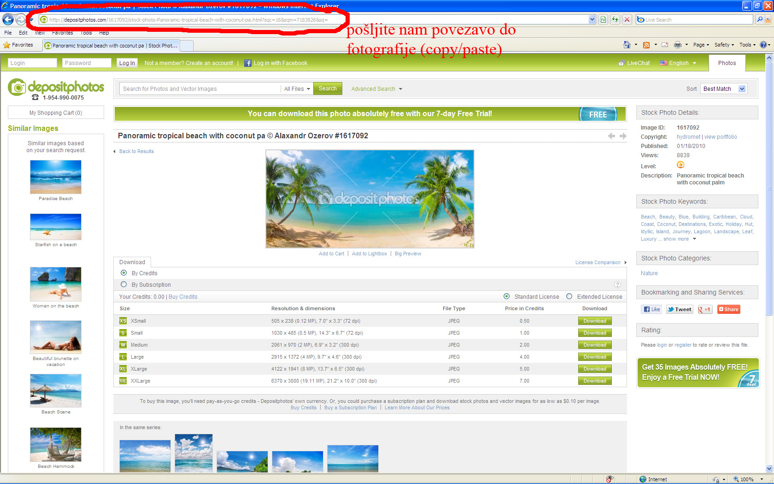The width and height of the screenshot is (774, 484).
Task: Click the Nature category link
Action: coord(649,273)
